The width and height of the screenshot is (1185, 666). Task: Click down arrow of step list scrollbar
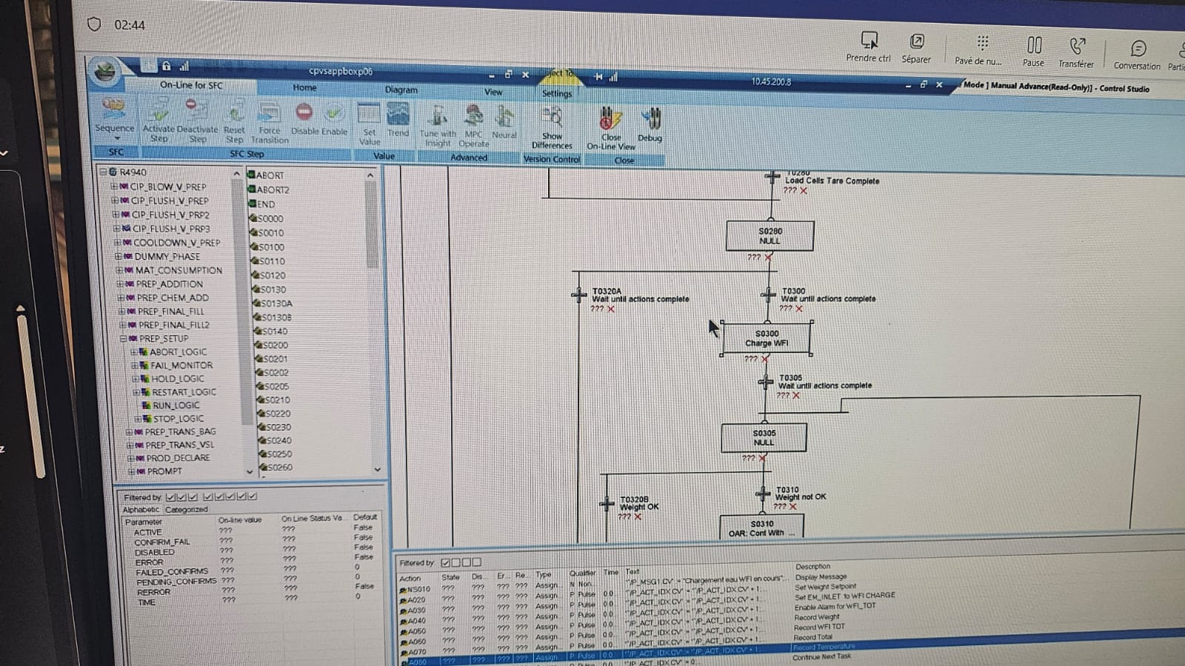pyautogui.click(x=377, y=469)
